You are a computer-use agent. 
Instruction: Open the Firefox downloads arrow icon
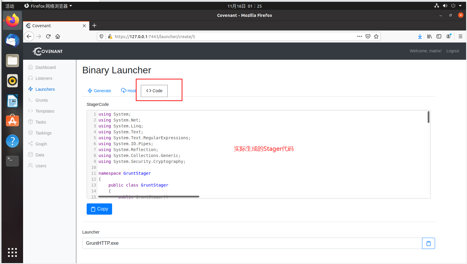coord(420,36)
